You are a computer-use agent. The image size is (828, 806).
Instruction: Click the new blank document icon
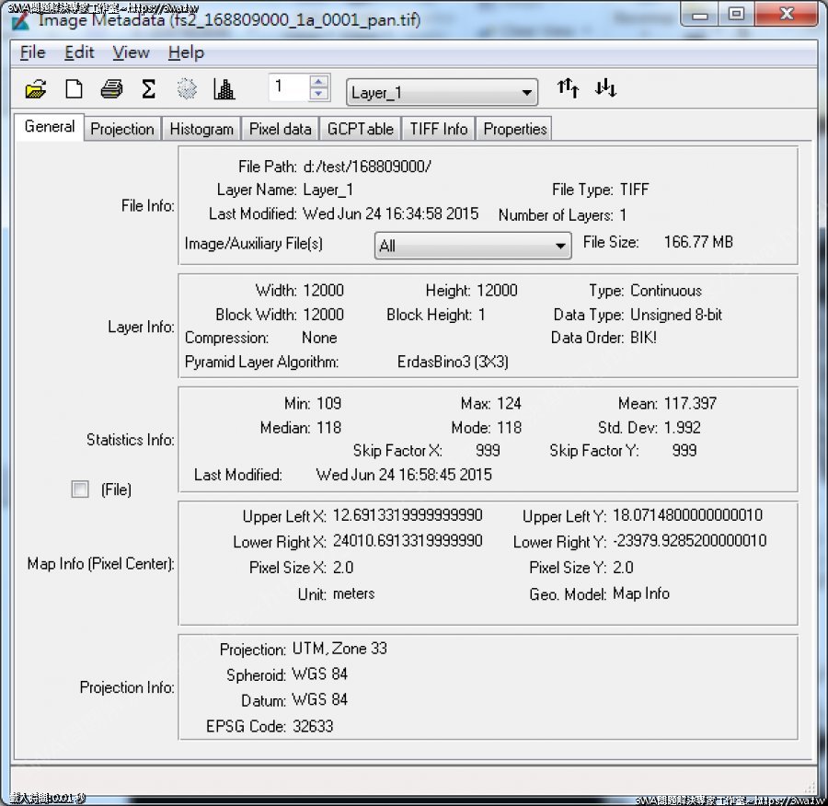[x=74, y=89]
